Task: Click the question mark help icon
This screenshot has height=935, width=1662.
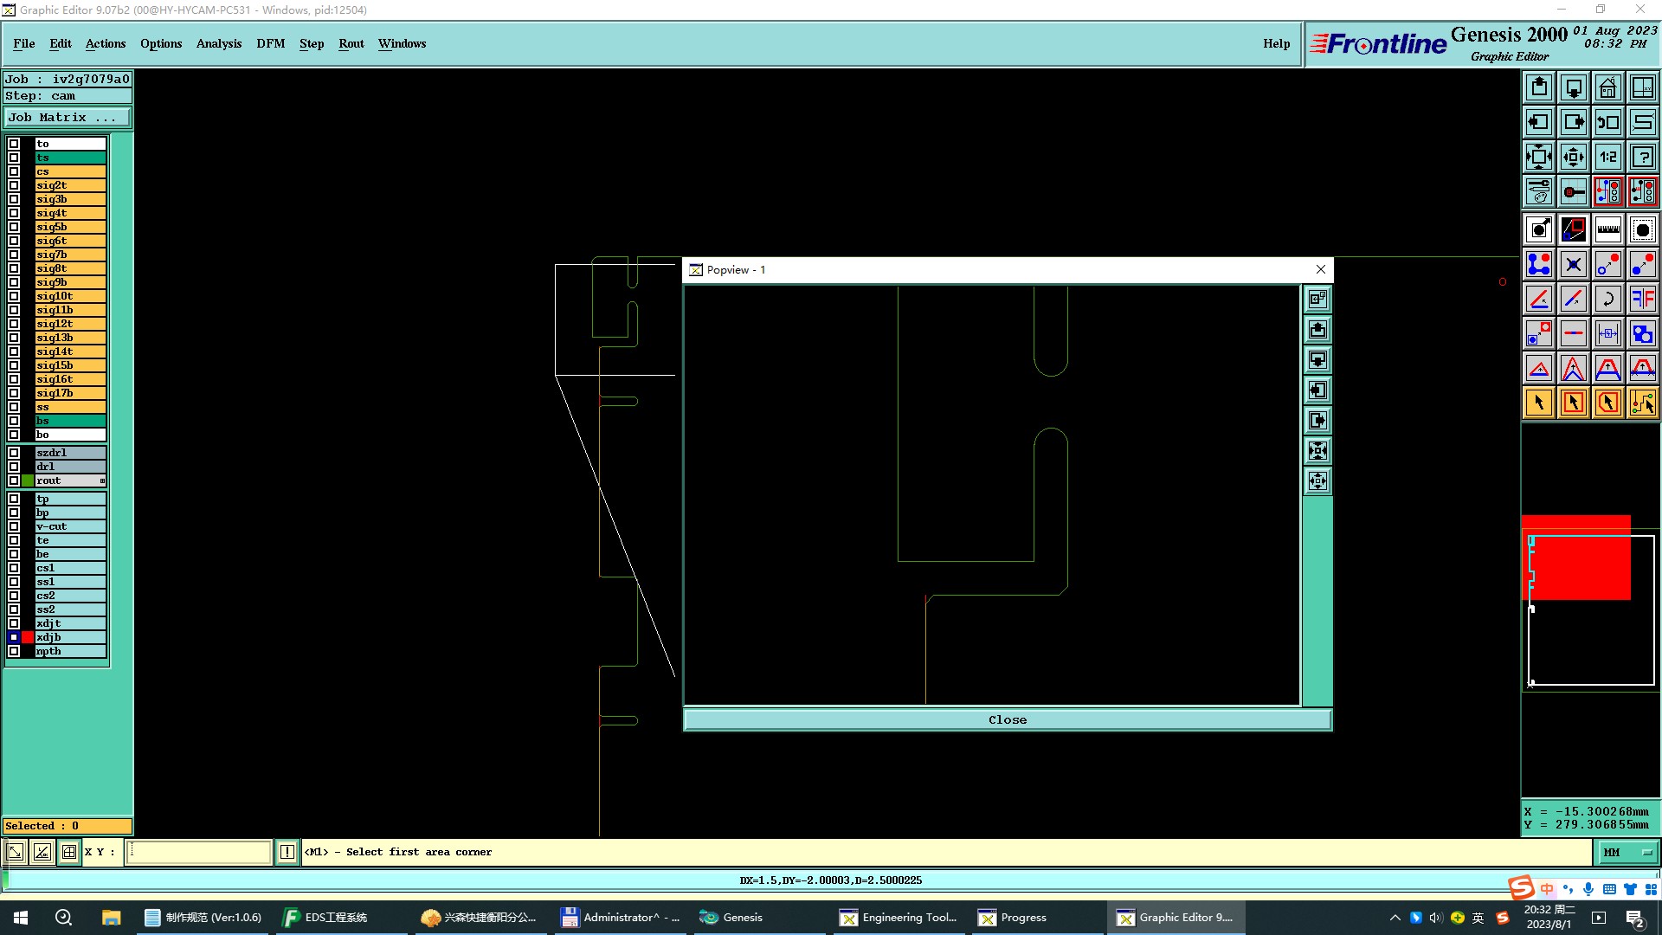Action: [x=1642, y=157]
